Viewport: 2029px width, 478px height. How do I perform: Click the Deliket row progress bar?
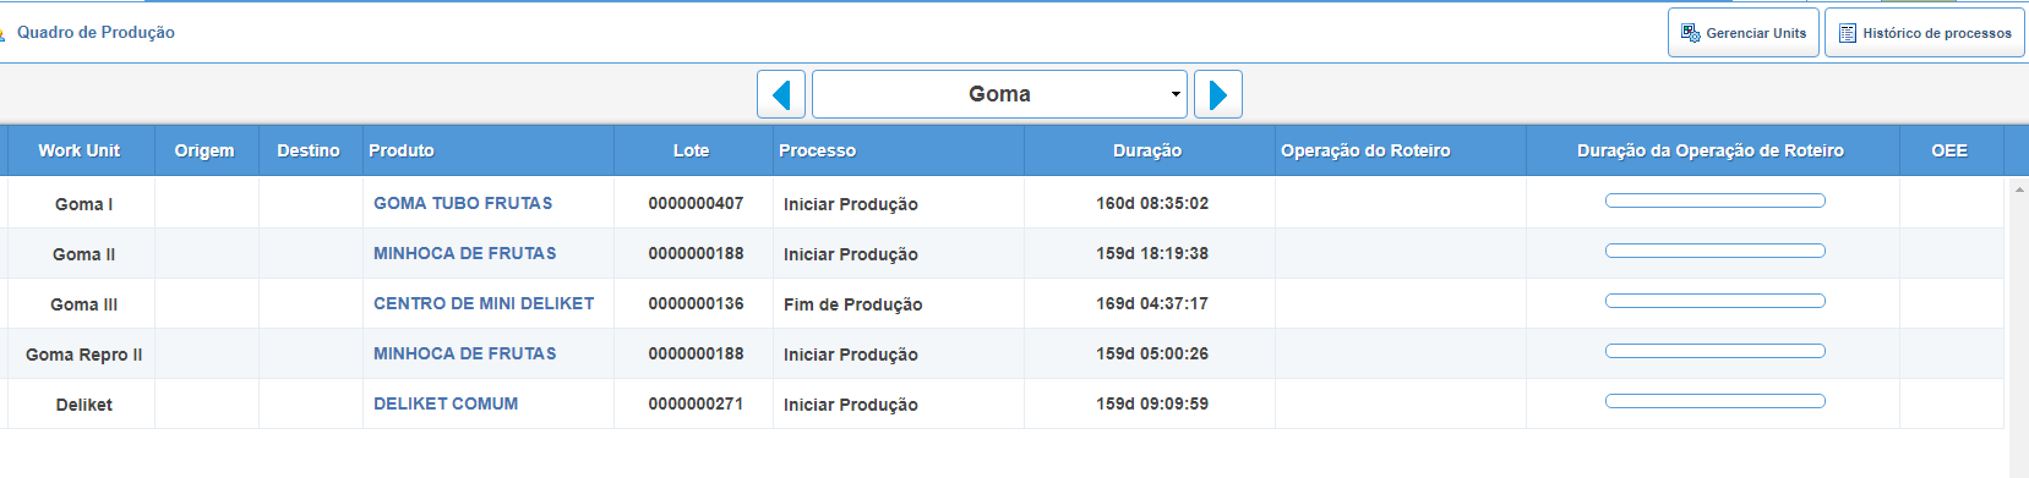tap(1715, 401)
